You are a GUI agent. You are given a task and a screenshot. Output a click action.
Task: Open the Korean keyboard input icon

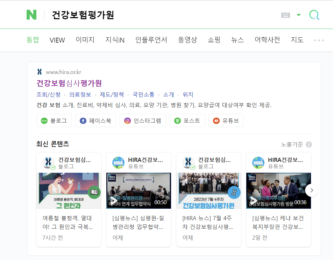285,14
